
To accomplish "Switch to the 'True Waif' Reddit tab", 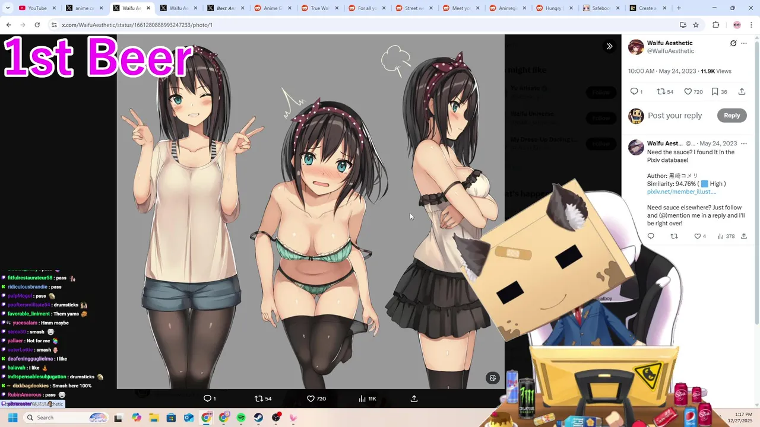I will coord(321,8).
